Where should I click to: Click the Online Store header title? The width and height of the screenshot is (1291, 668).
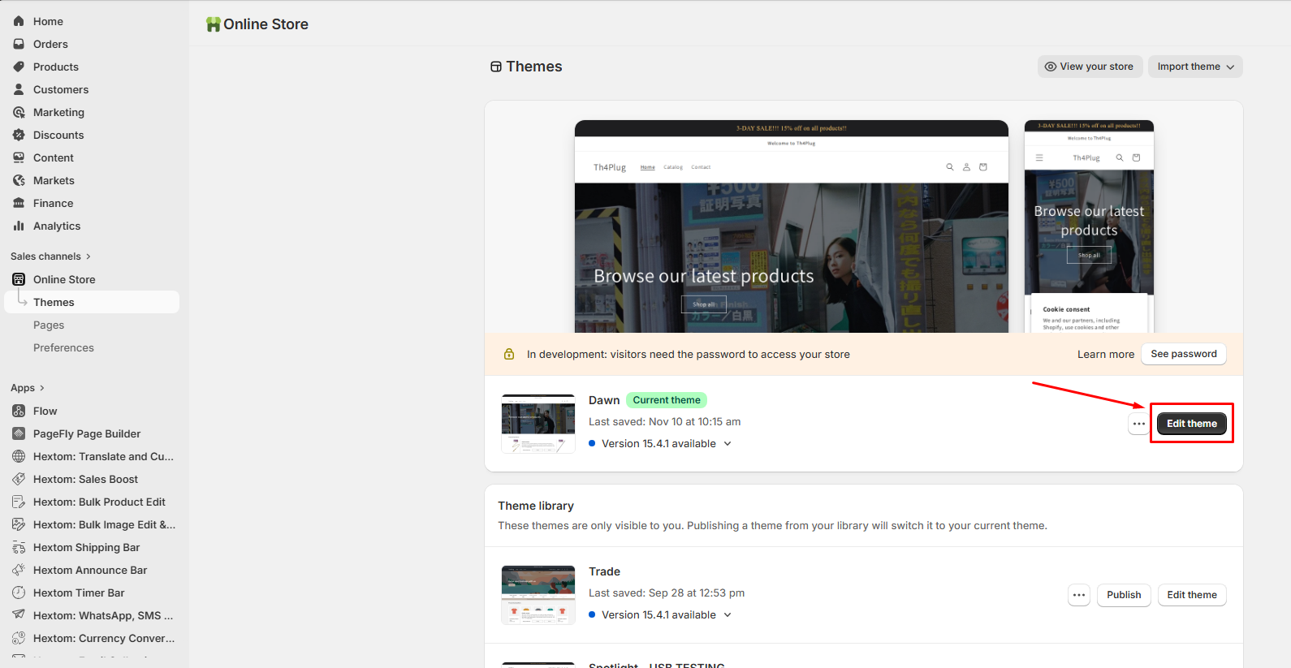(x=266, y=24)
